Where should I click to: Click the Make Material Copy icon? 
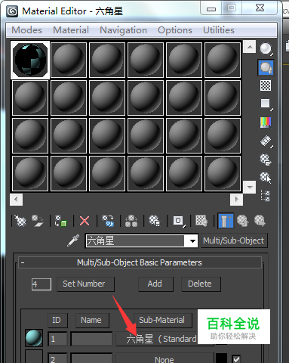tap(108, 221)
